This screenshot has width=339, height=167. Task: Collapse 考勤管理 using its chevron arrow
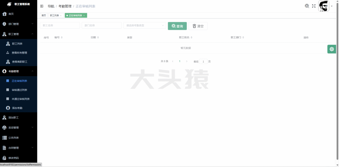pos(32,71)
